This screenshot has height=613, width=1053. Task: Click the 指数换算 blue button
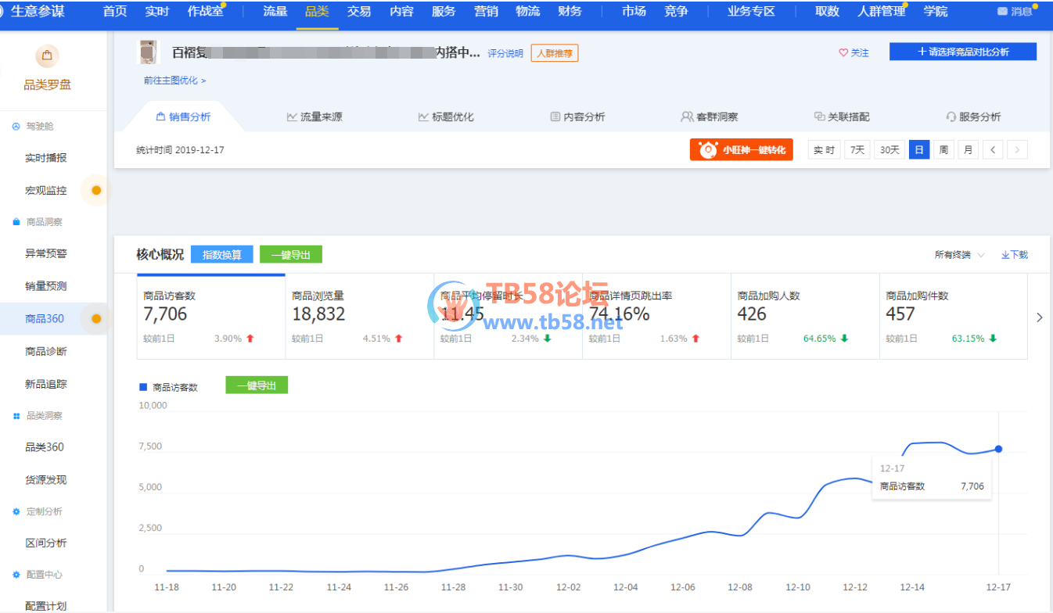(x=221, y=255)
